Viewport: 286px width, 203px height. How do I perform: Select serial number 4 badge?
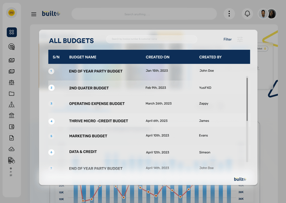click(51, 121)
